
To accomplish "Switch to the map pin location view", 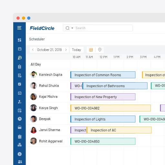I will tap(100, 50).
